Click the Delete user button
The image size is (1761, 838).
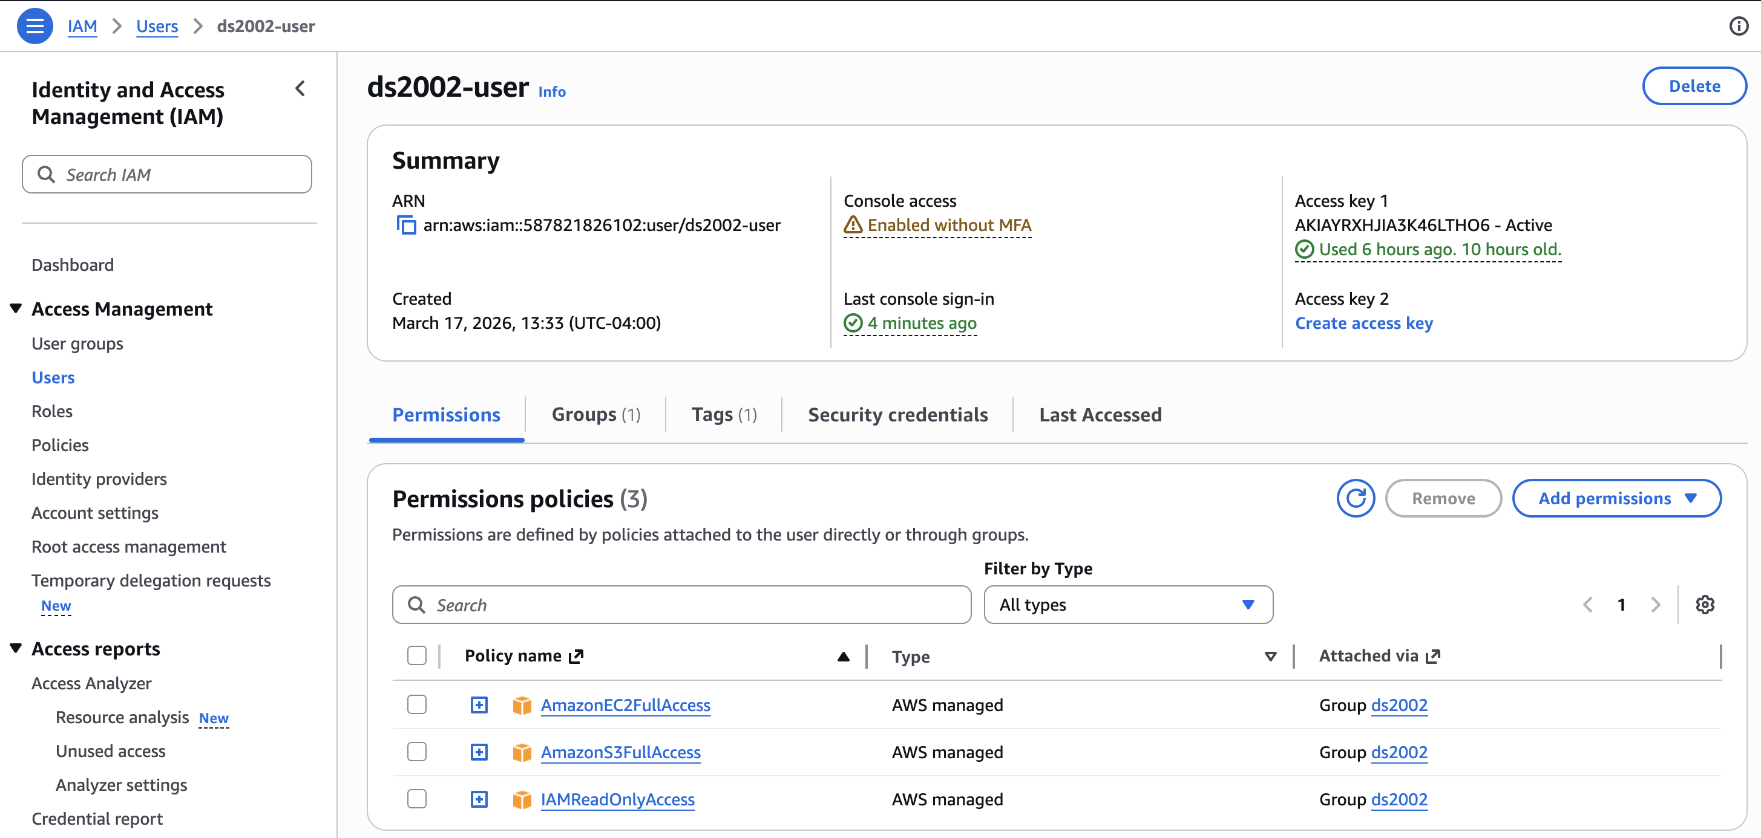coord(1694,86)
